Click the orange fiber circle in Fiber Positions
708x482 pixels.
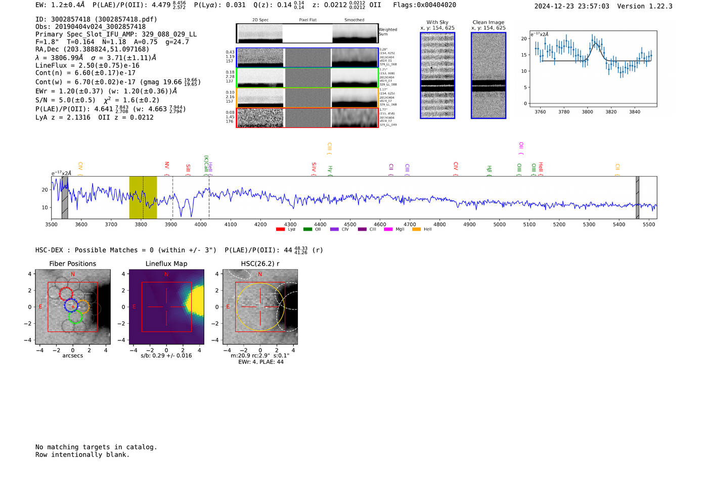[83, 306]
